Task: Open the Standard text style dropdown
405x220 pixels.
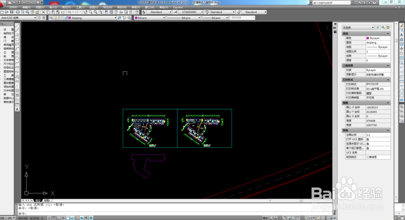Action: coord(159,12)
